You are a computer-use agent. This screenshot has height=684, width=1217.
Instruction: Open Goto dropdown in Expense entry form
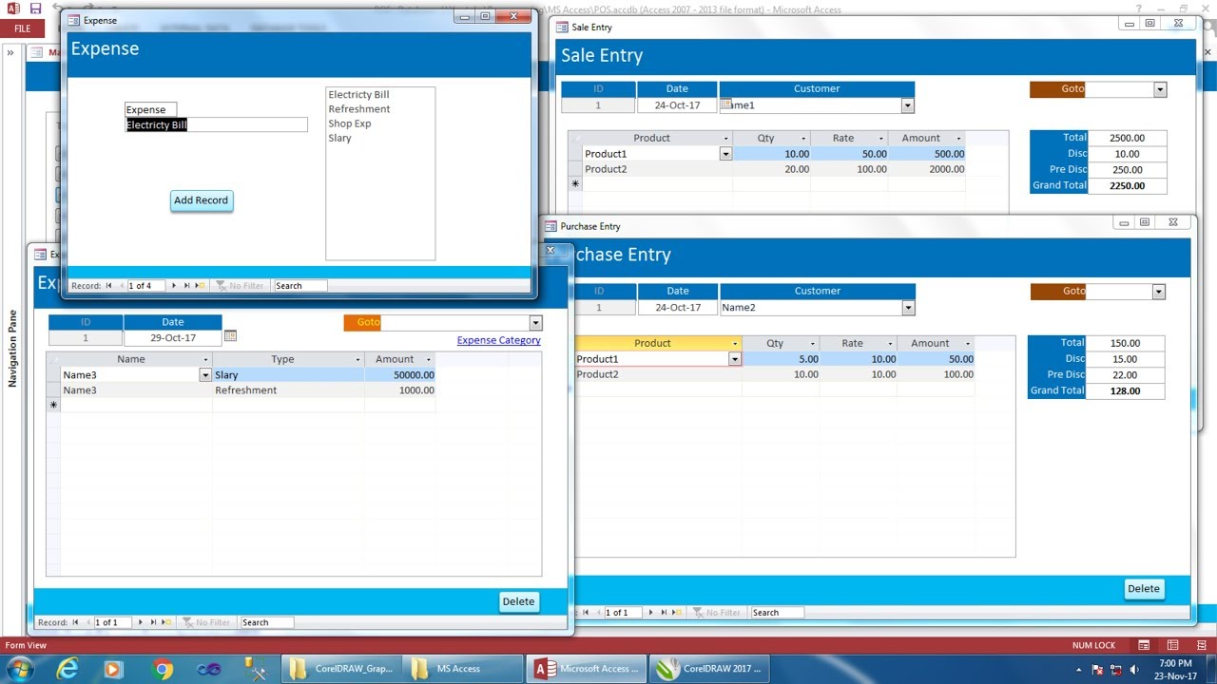coord(535,323)
